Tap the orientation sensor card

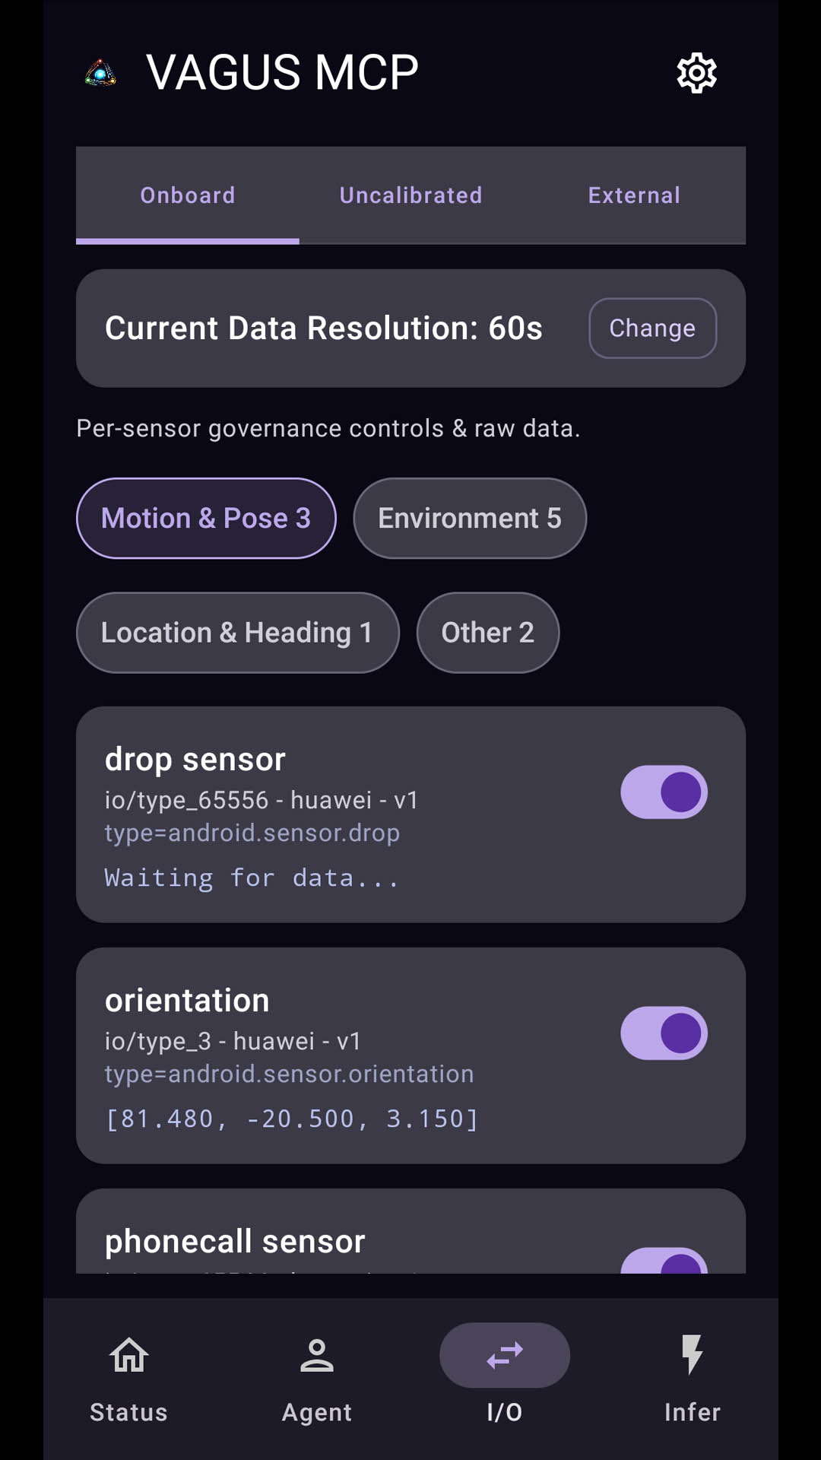pyautogui.click(x=342, y=1057)
